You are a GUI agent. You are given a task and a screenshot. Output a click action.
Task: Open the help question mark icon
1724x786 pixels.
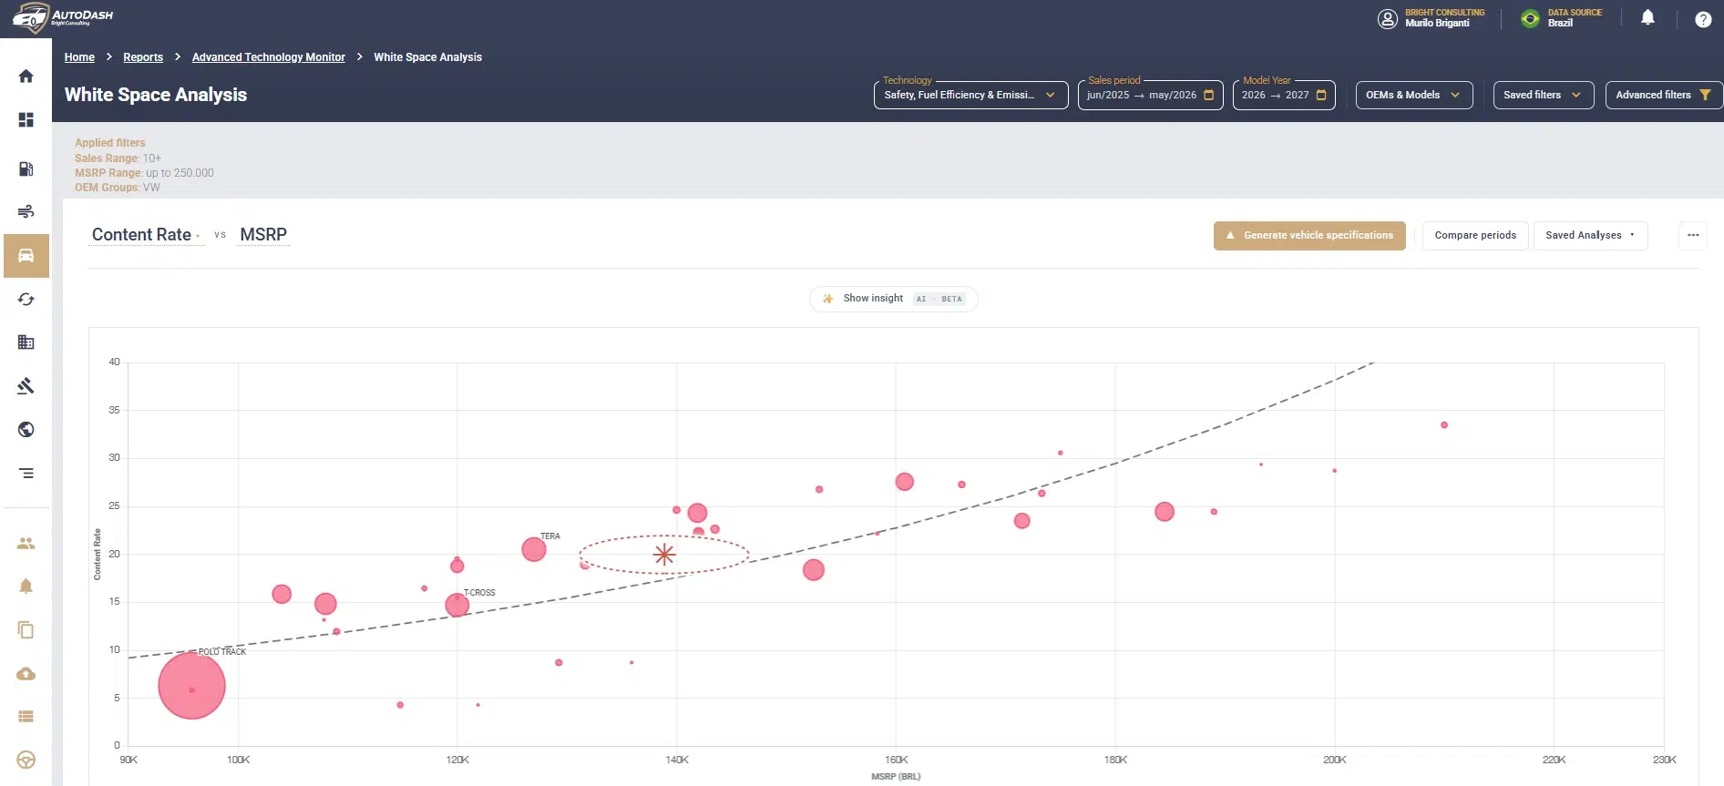1703,19
